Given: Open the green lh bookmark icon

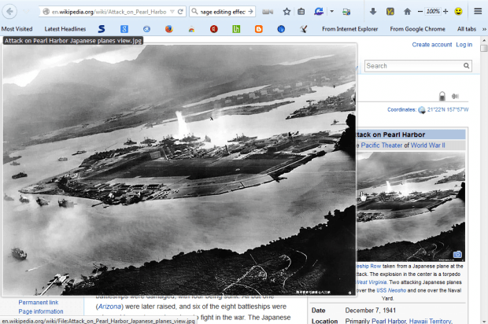Looking at the screenshot, I should click(x=236, y=29).
